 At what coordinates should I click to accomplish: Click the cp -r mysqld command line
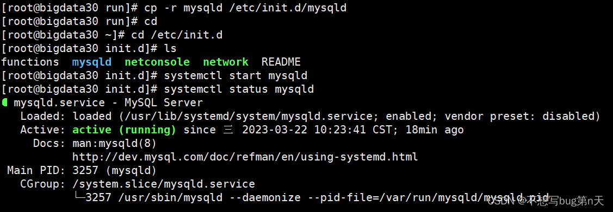pyautogui.click(x=245, y=8)
